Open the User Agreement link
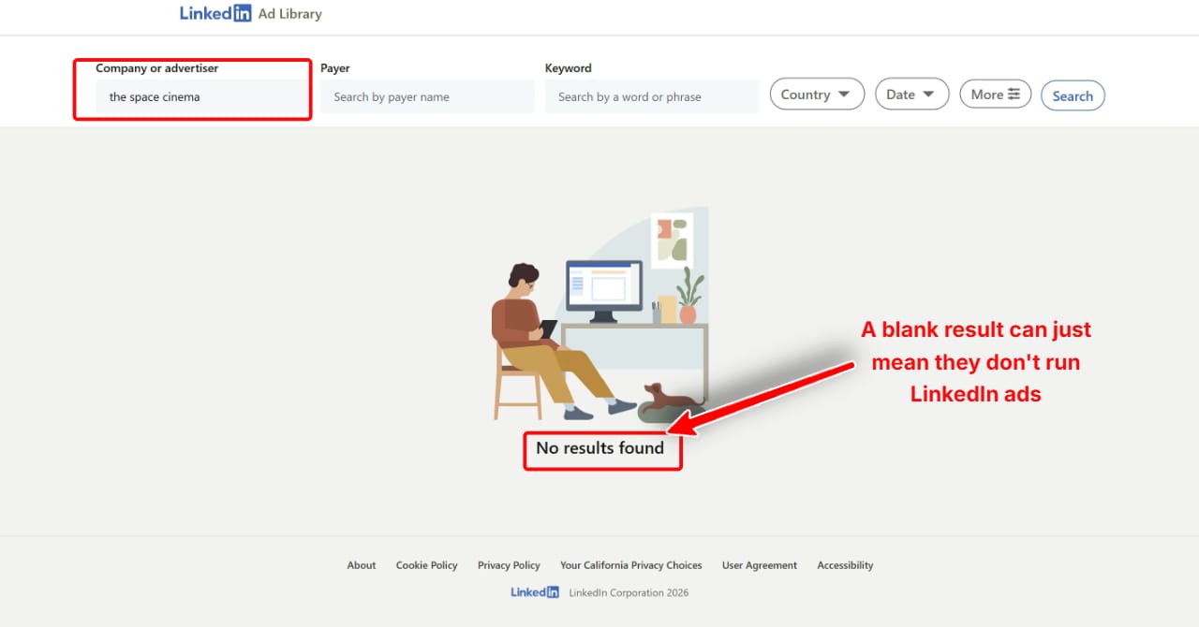Image resolution: width=1199 pixels, height=627 pixels. (x=760, y=565)
